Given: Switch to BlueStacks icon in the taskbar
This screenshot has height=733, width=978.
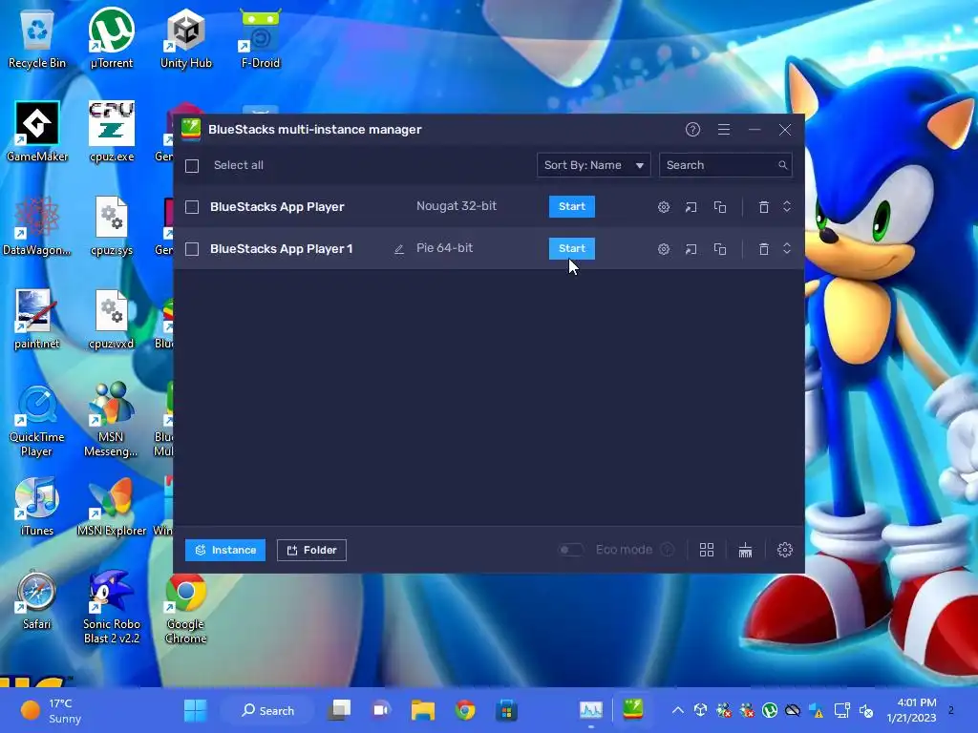Looking at the screenshot, I should point(632,709).
